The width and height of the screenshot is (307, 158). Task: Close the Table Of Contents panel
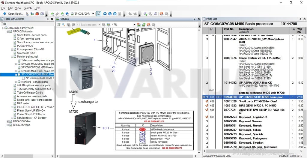point(52,19)
